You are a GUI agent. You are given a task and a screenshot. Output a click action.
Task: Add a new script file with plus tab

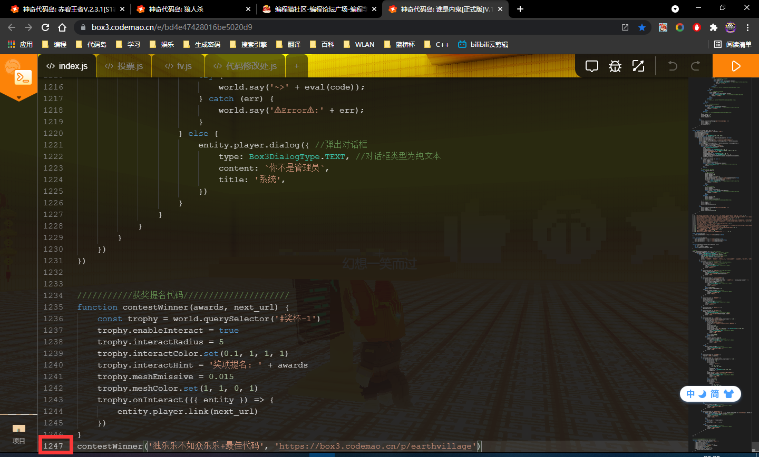297,66
